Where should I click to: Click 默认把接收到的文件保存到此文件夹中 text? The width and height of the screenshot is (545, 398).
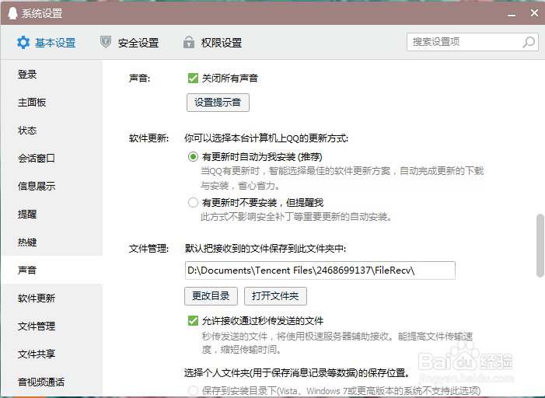pyautogui.click(x=266, y=249)
